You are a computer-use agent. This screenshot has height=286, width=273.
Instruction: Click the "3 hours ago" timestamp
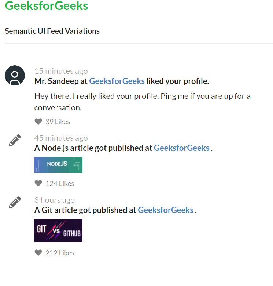[x=54, y=200]
